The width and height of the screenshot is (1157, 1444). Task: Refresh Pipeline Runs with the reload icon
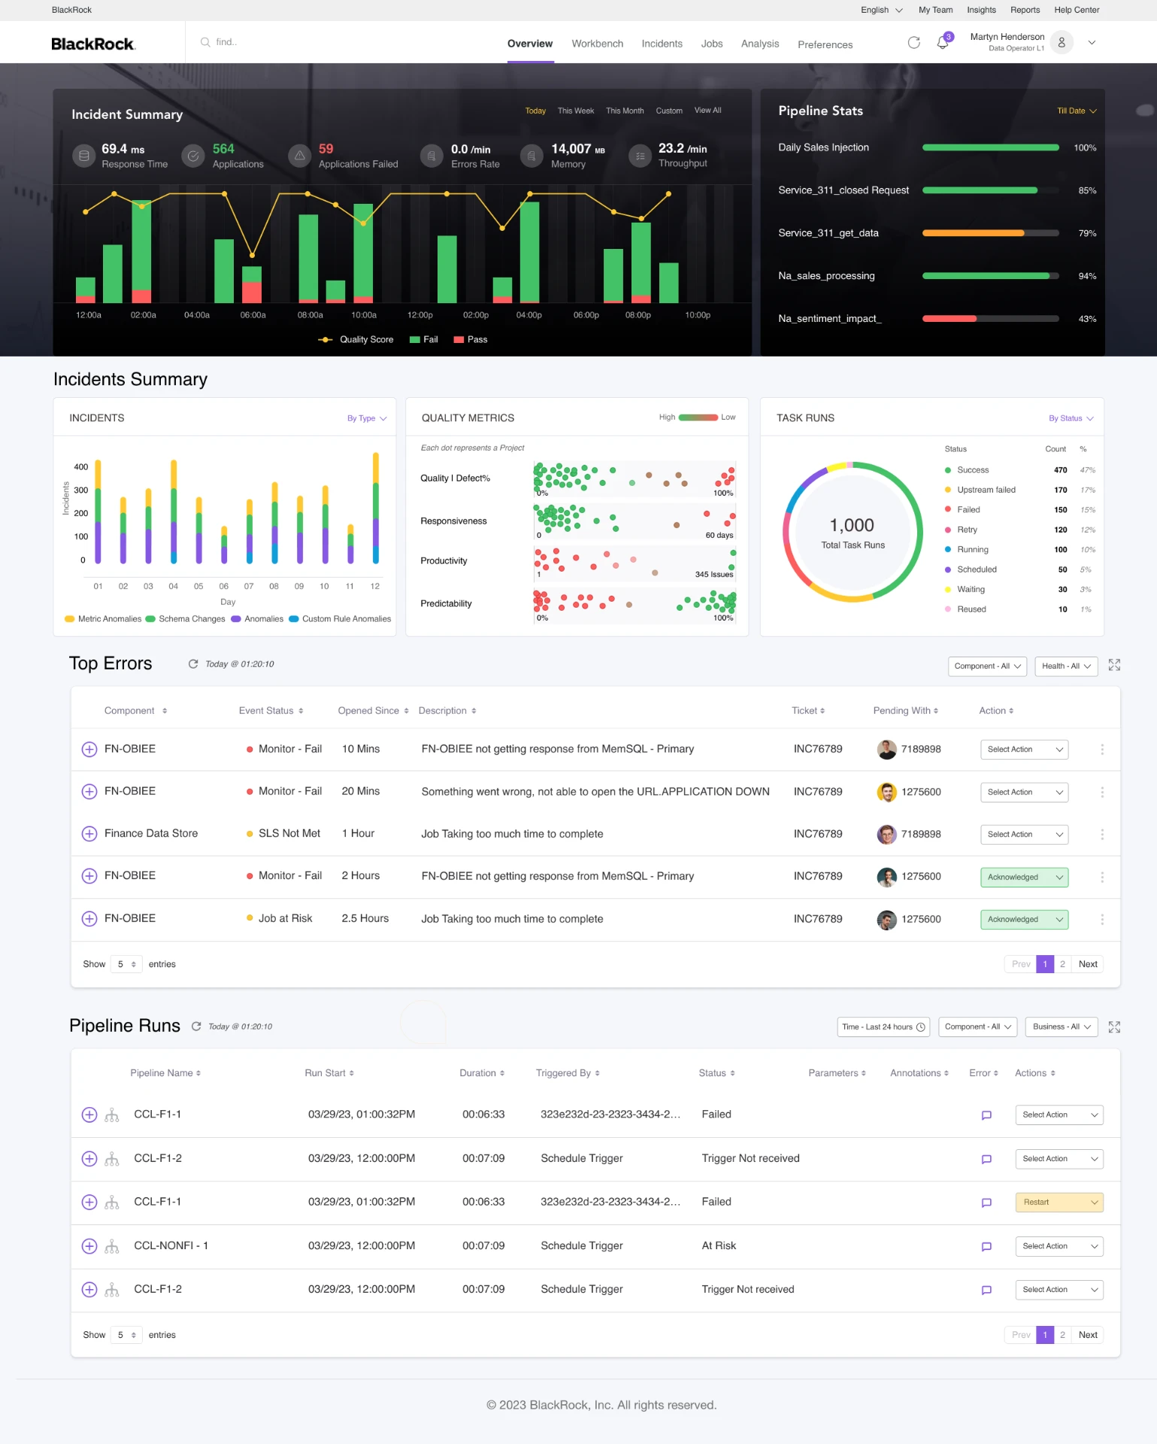[x=196, y=1027]
